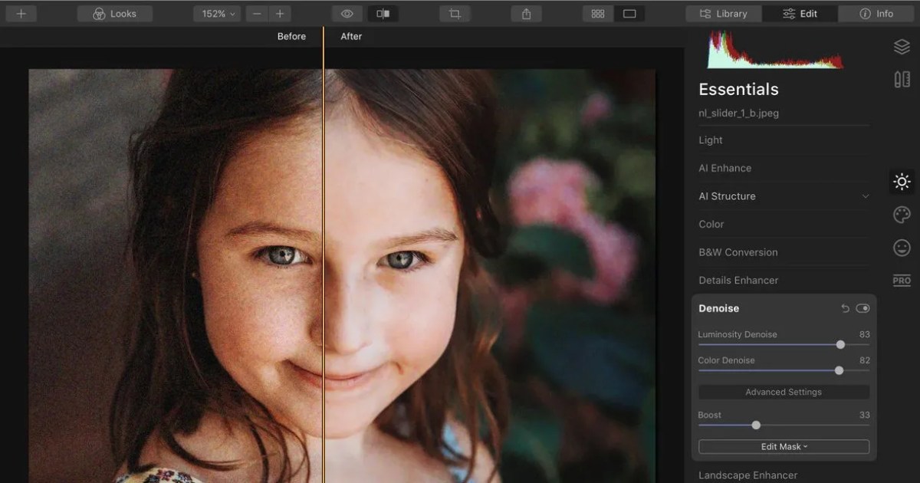Open the zoom level dropdown showing 152%
The height and width of the screenshot is (483, 920).
click(x=216, y=13)
